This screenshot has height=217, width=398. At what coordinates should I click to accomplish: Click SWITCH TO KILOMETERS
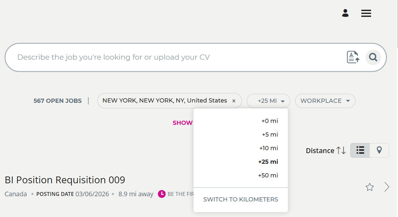point(241,199)
